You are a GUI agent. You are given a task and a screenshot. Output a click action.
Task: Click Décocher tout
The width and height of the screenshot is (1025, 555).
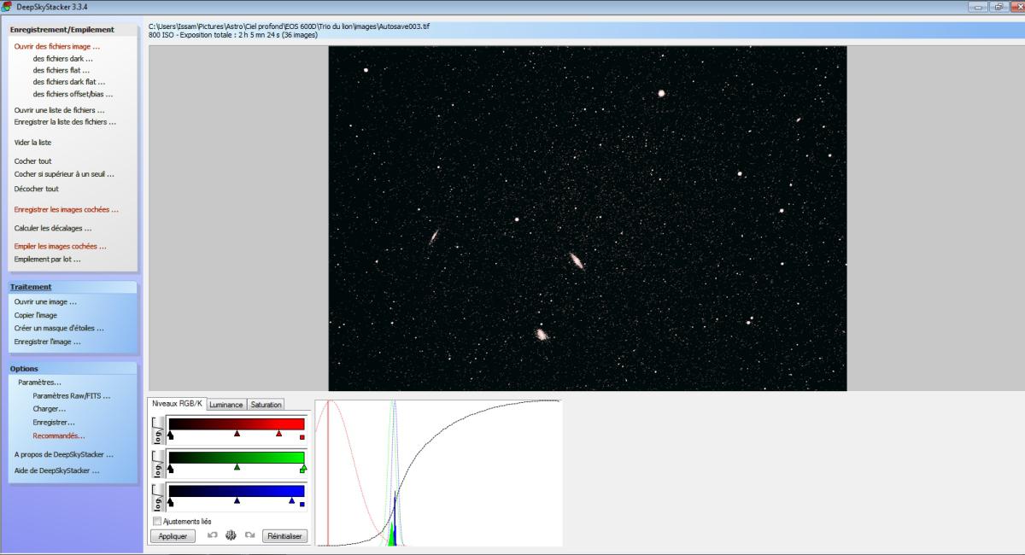[37, 189]
